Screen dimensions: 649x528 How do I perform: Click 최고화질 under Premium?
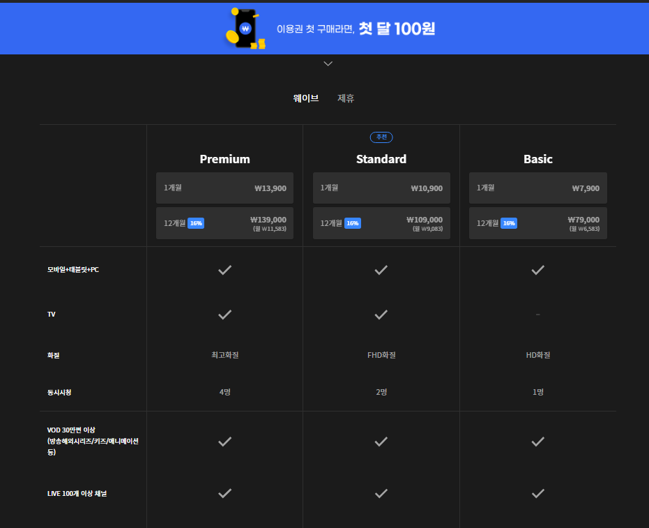coord(224,355)
